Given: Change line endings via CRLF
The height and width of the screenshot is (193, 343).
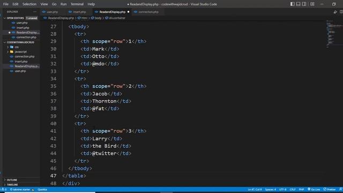Looking at the screenshot, I should click(293, 189).
